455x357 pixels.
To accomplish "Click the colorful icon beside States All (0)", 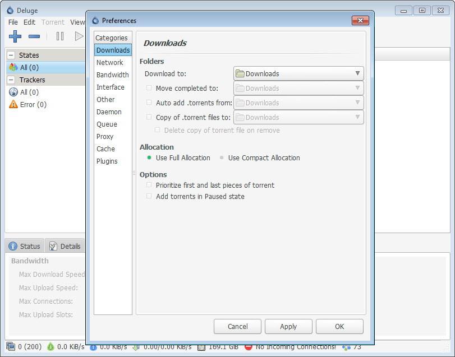I will click(13, 67).
